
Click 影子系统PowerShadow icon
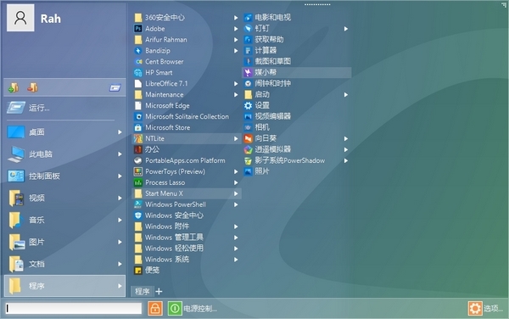[x=248, y=160]
